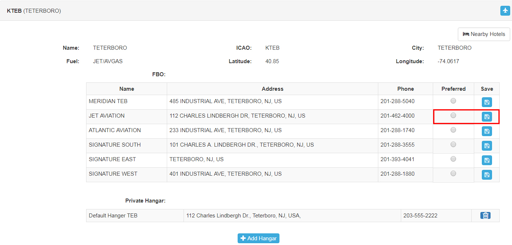Mark SIGNATURE WEST as preferred FBO

click(453, 173)
